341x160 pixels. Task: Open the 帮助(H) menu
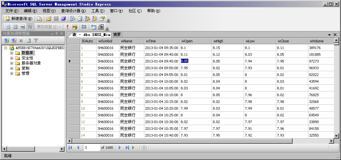(x=154, y=11)
